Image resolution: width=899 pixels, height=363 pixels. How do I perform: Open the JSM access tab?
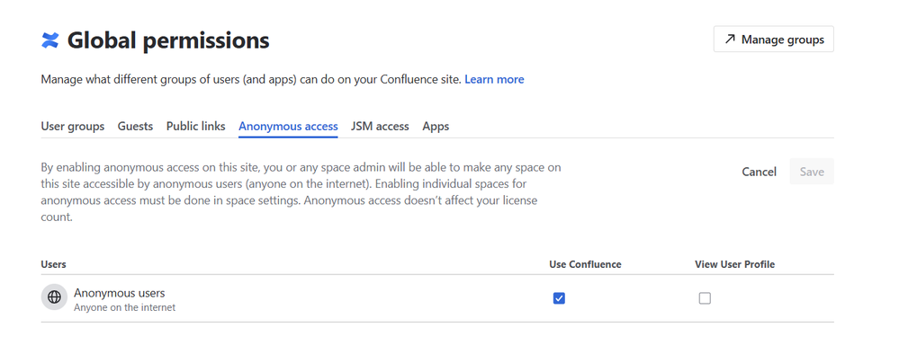click(380, 126)
